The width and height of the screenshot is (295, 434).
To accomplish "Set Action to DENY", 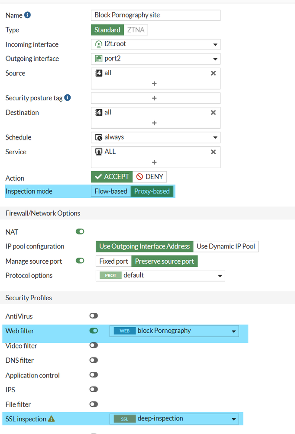I will [149, 177].
